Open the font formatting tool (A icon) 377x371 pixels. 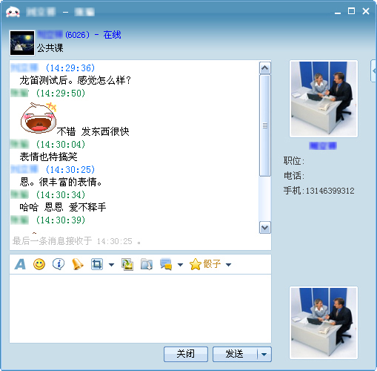click(20, 264)
